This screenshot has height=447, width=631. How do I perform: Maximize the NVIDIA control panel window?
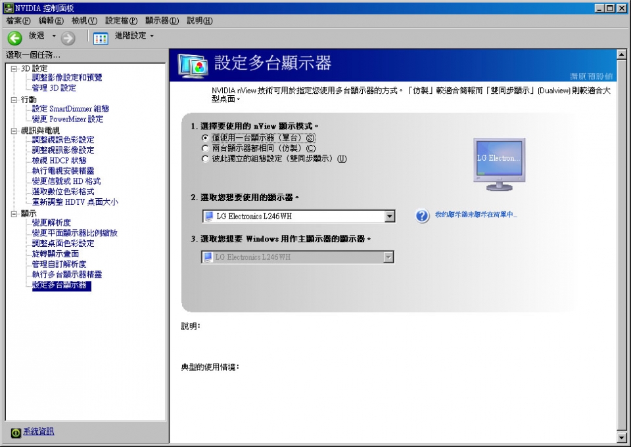610,8
